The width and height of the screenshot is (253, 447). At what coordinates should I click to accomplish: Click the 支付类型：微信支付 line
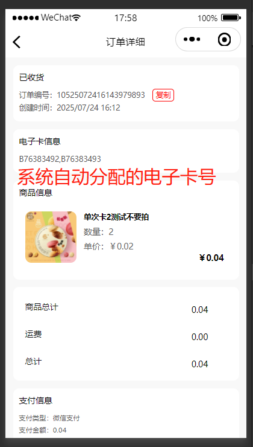point(49,418)
